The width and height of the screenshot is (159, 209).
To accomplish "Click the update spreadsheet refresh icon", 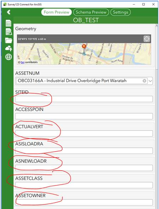I will 9,32.
